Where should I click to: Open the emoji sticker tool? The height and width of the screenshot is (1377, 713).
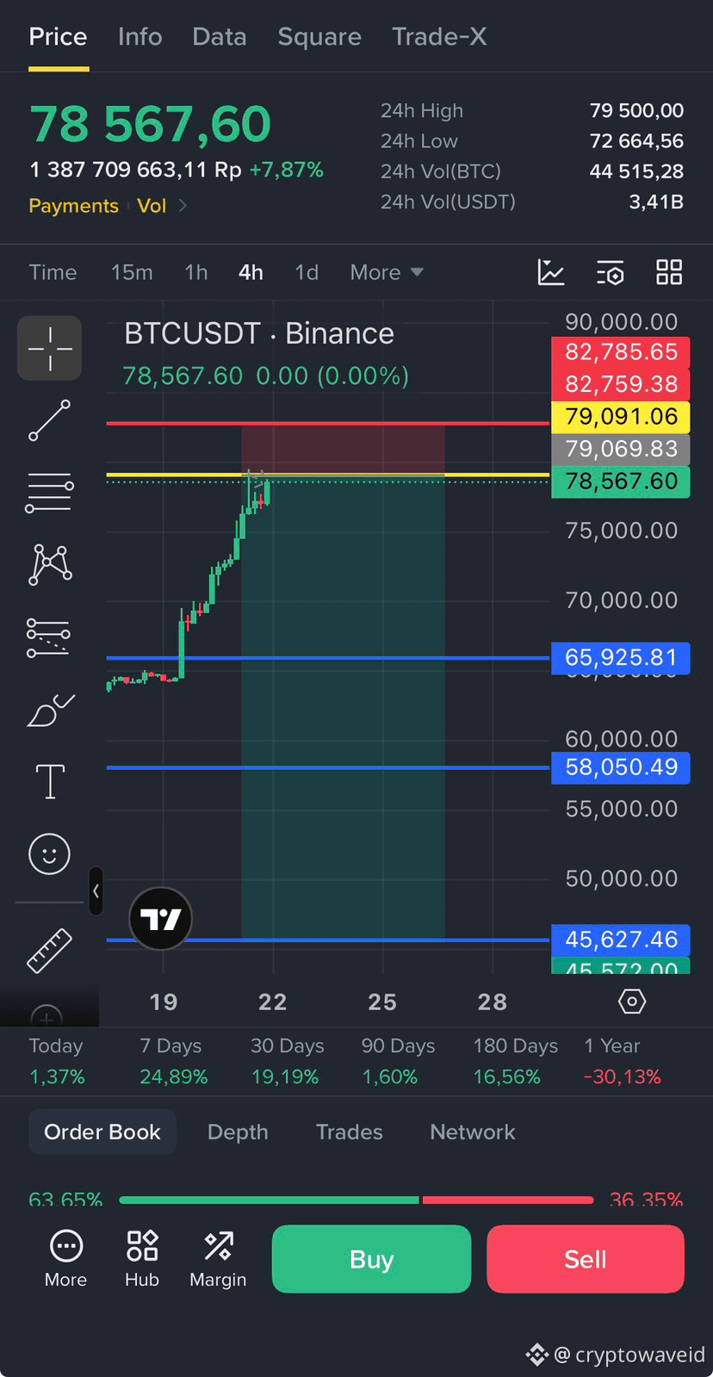[x=49, y=854]
